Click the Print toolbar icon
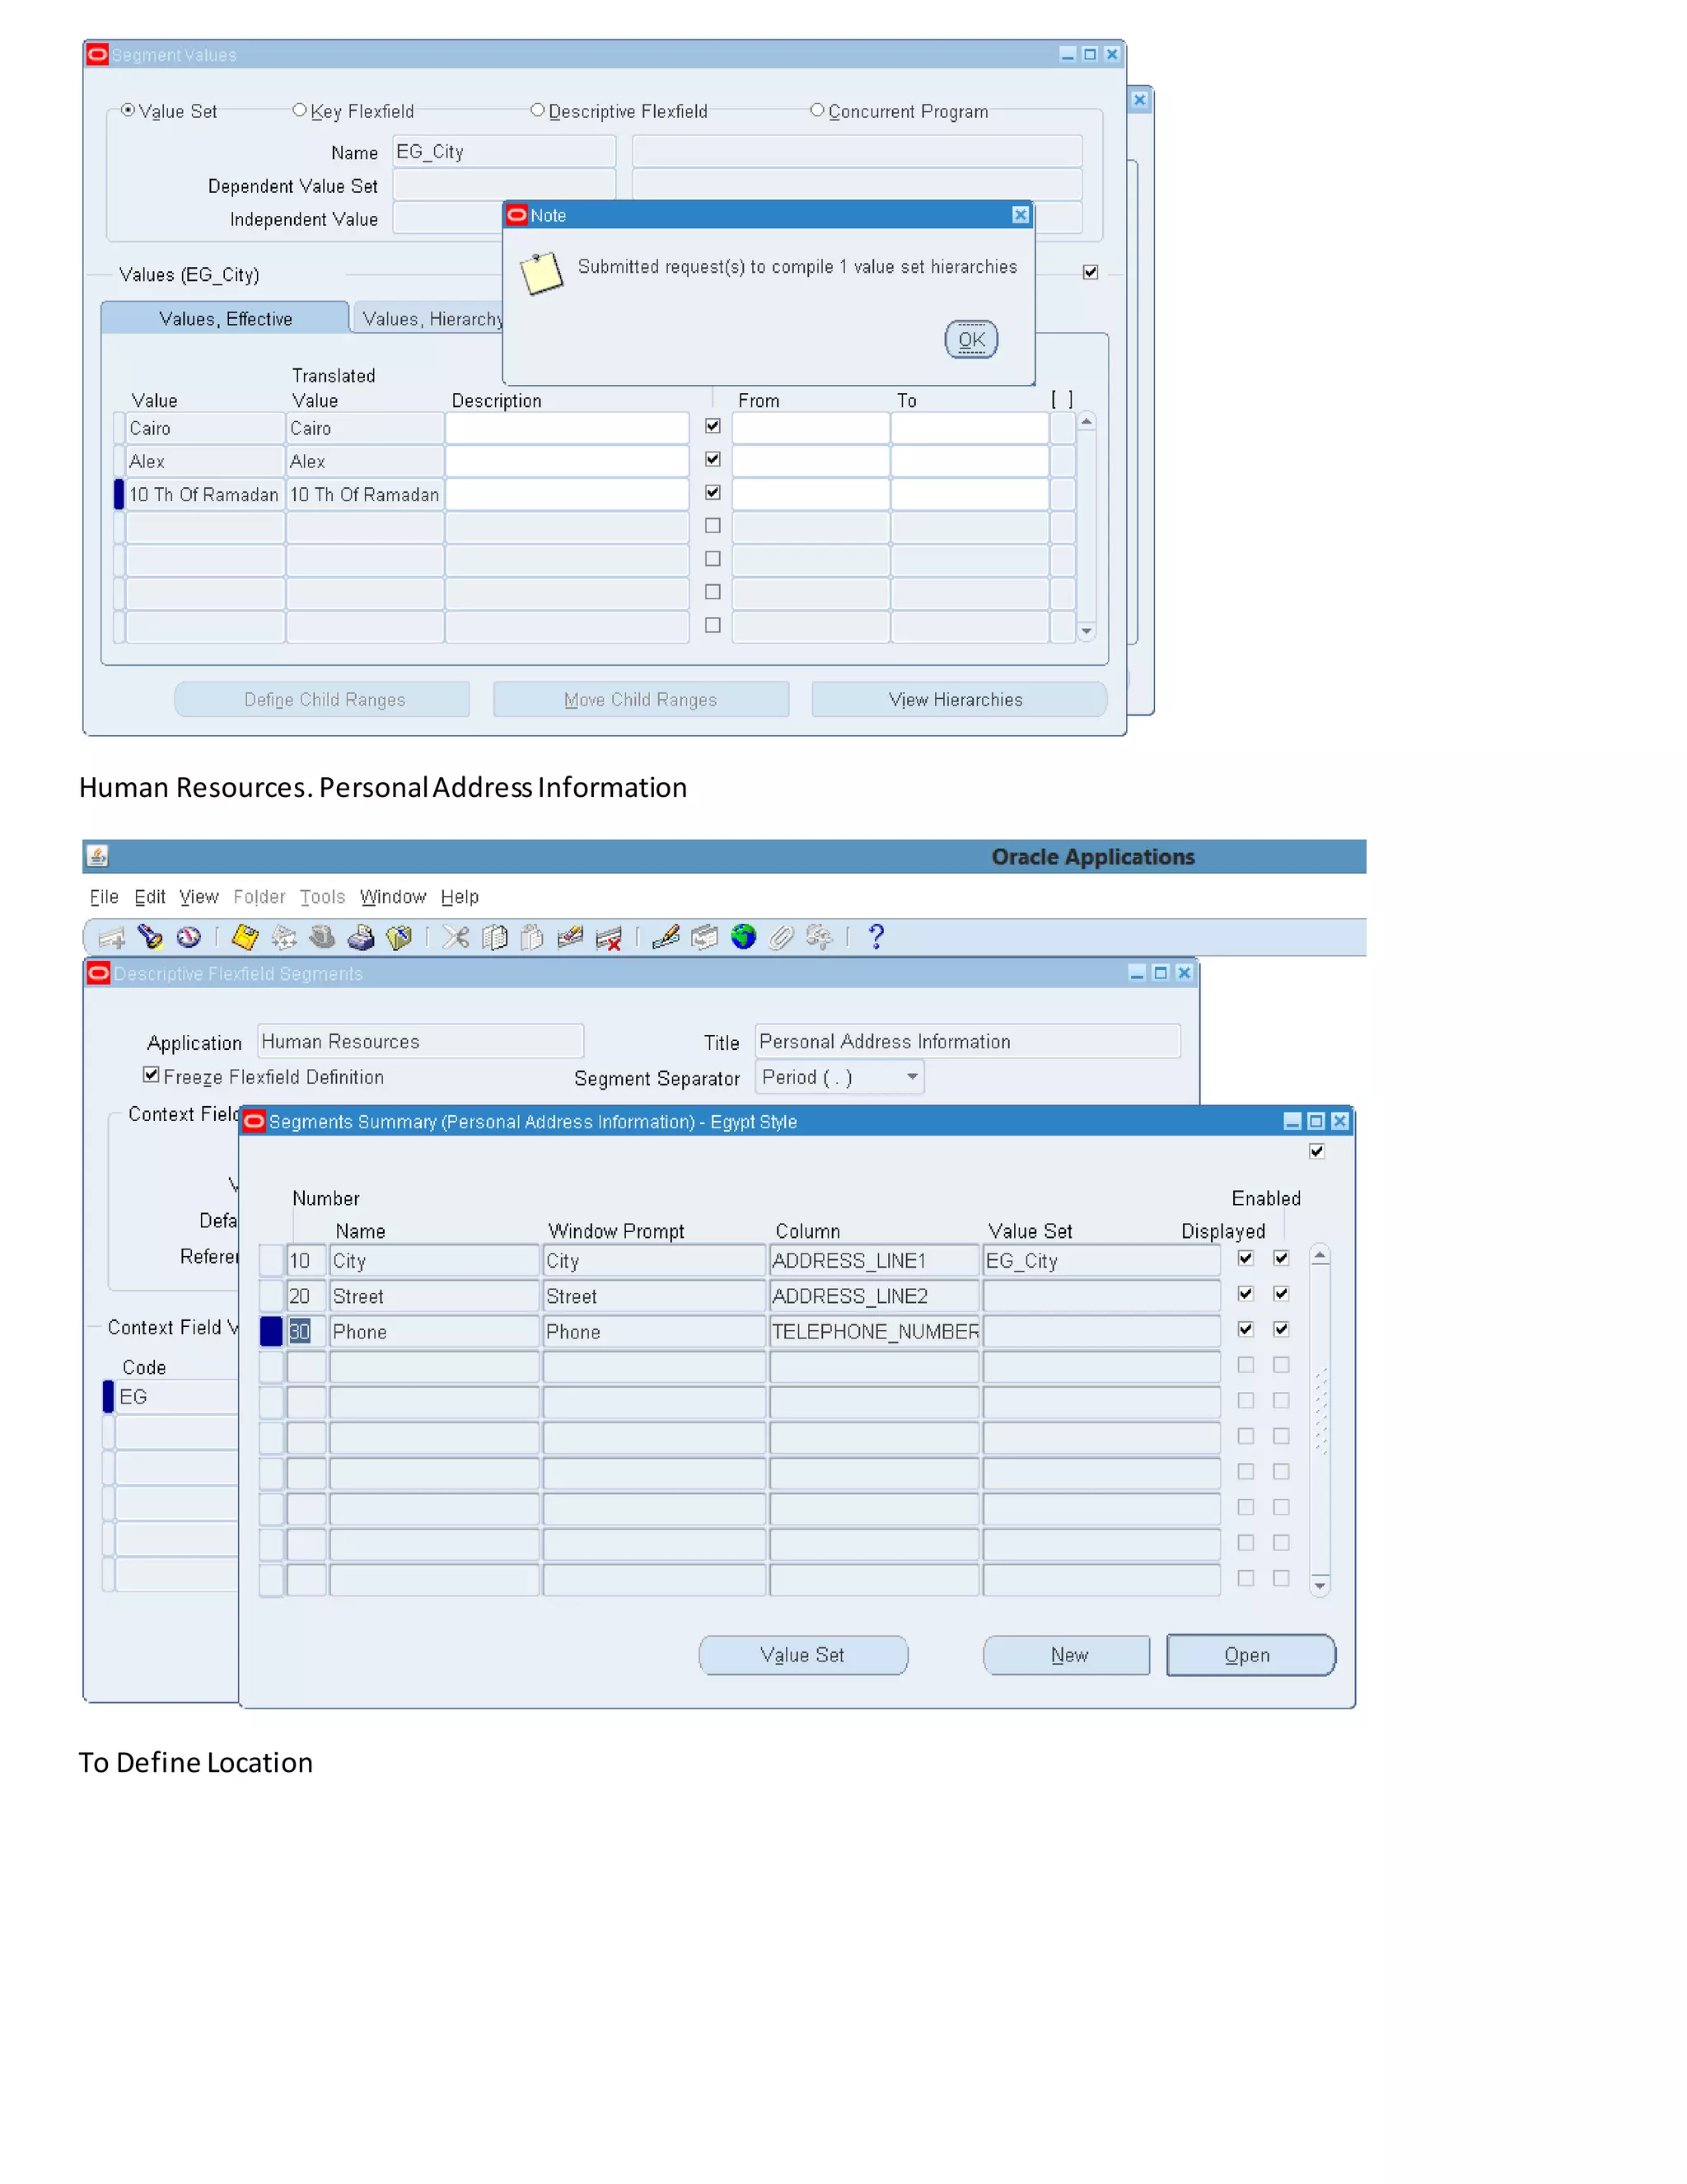This screenshot has height=2184, width=1687. pos(361,937)
